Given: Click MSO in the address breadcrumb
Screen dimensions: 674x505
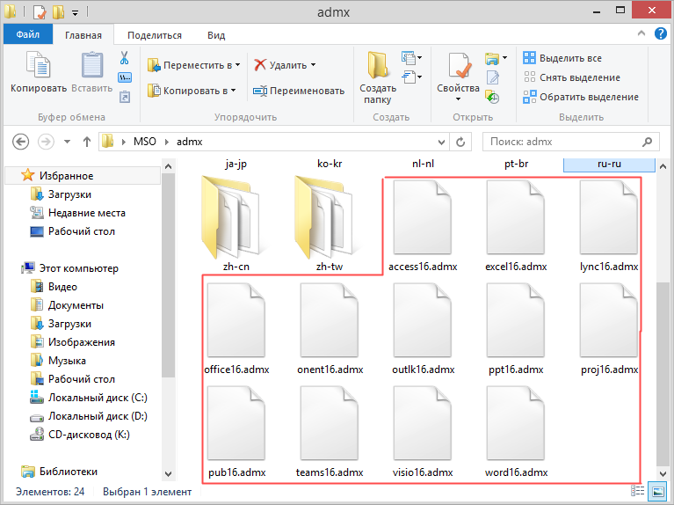Looking at the screenshot, I should click(x=145, y=142).
